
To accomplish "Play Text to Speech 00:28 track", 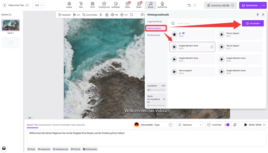I will [174, 72].
